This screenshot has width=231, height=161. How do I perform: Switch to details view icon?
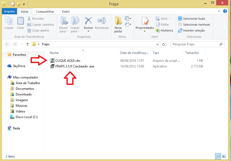point(218,156)
